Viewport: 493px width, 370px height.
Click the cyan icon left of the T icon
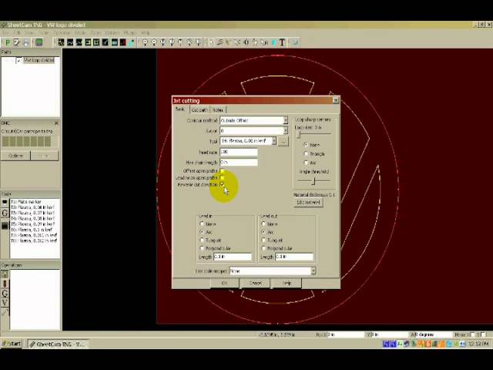coord(274,42)
